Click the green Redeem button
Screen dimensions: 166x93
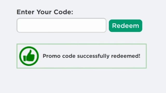click(x=126, y=26)
